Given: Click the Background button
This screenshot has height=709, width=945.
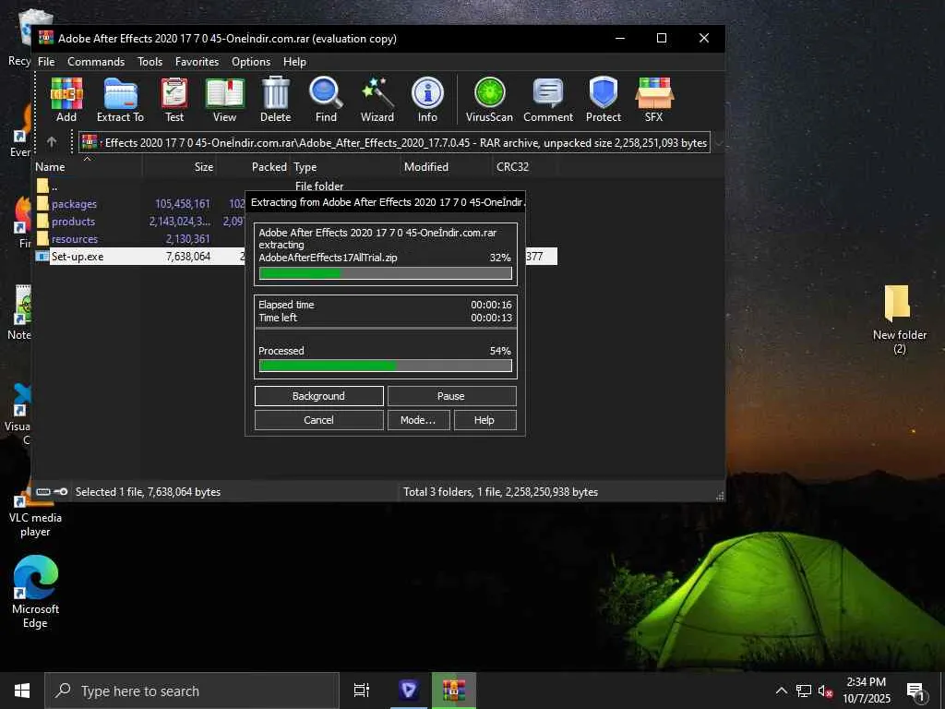Looking at the screenshot, I should point(318,396).
